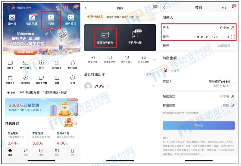Tap the 影票 movie ticket icon
Viewport: 241px width, 166px height.
(x=57, y=78)
